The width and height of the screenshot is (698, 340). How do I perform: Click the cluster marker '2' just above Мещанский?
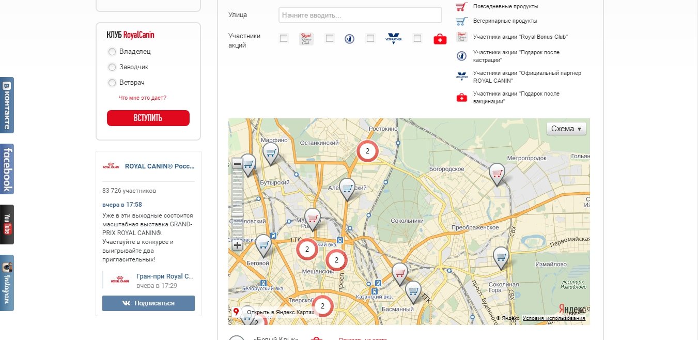point(336,260)
